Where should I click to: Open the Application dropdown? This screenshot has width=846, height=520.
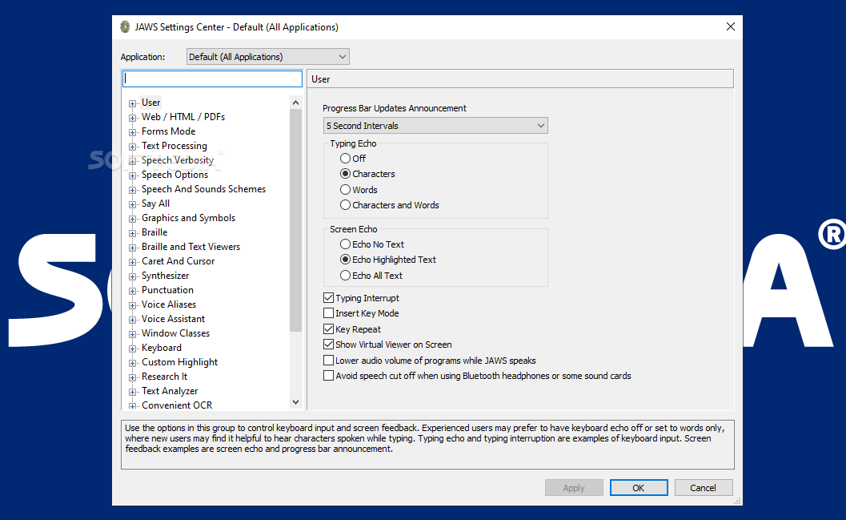(267, 57)
